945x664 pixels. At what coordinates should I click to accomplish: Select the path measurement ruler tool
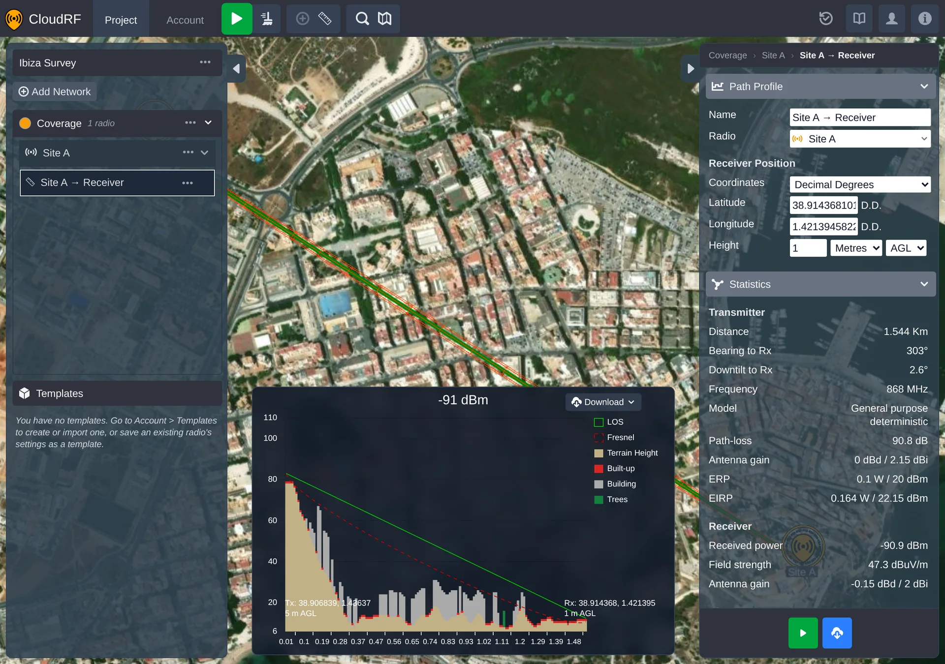pos(325,19)
